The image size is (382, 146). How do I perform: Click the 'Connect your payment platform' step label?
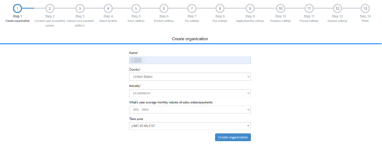coord(80,23)
